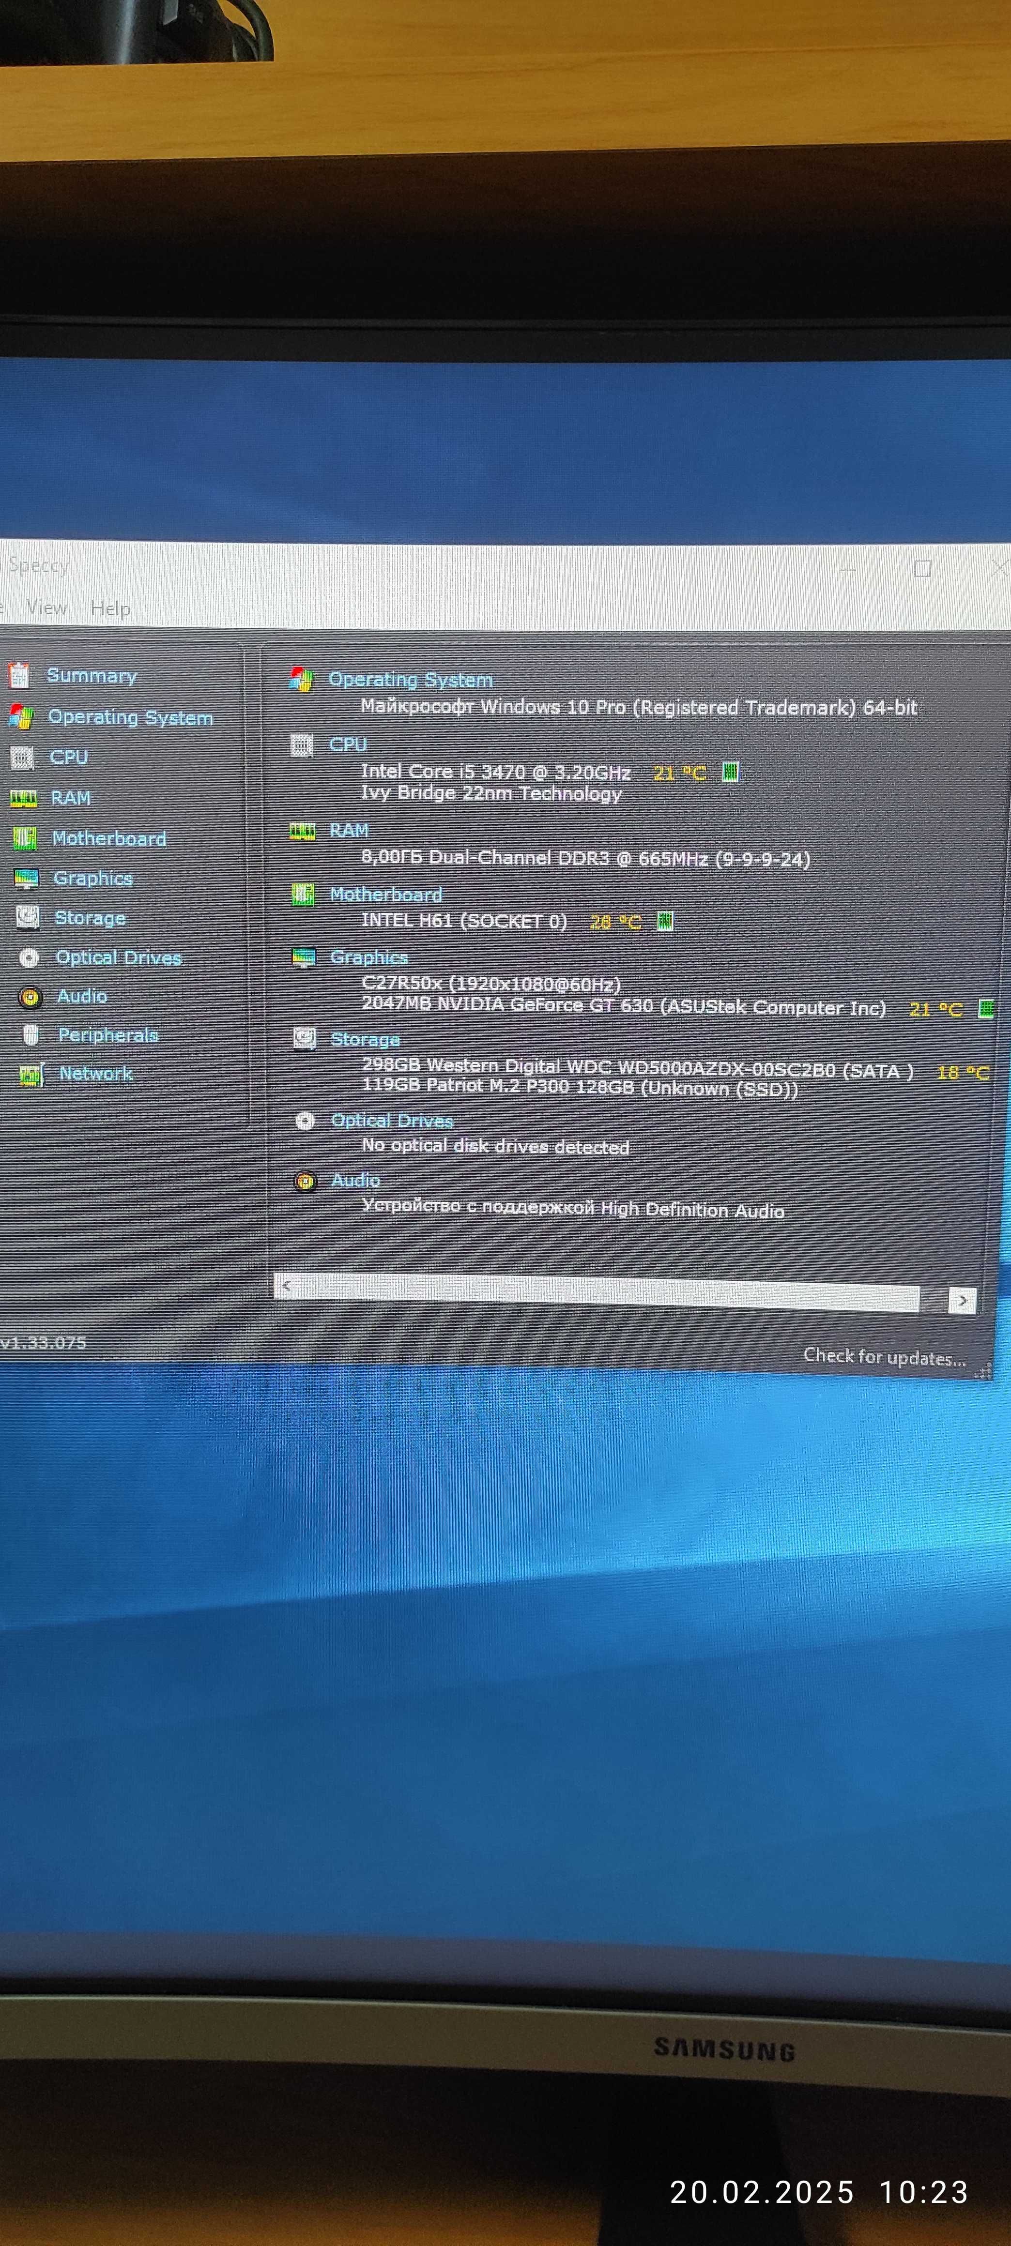Open the Audio heading link in summary
Screen dimensions: 1011x2246
pyautogui.click(x=355, y=1181)
